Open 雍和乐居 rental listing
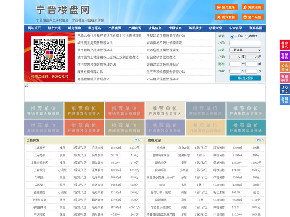Screen dimensions: 290x217 pos(161,170)
